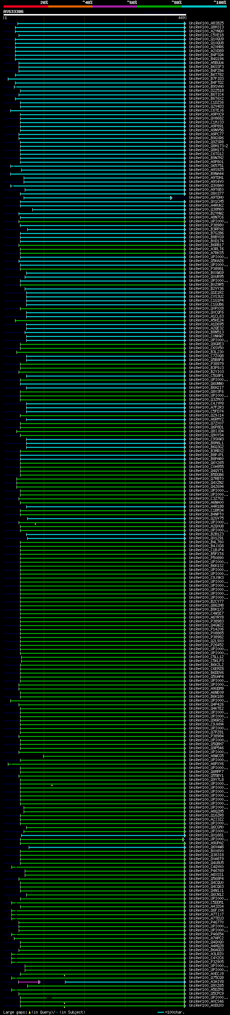Click the label UniRef100_Q01661
The image size is (230, 1015).
(206, 835)
